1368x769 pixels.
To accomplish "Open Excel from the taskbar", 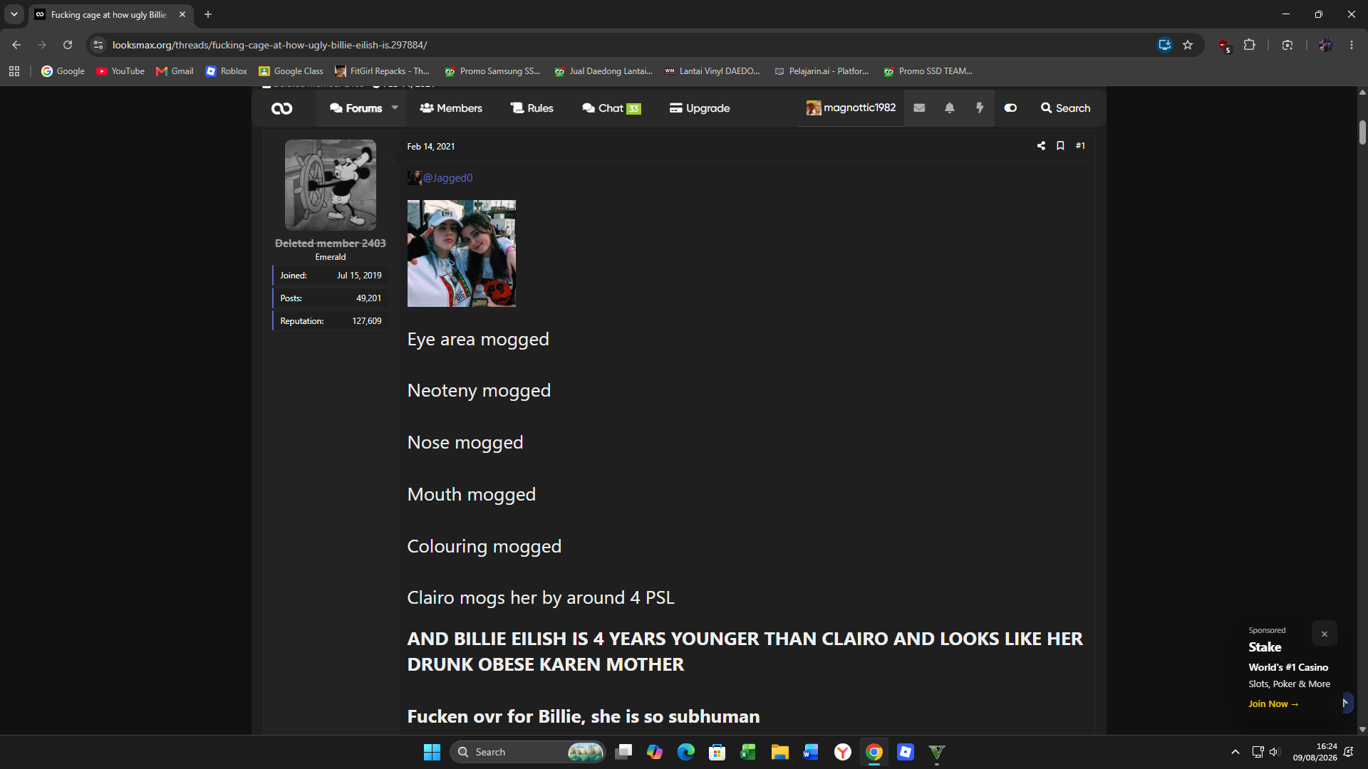I will point(748,752).
